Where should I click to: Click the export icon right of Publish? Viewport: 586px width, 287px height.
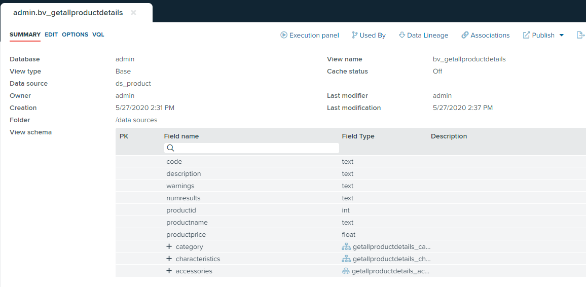pyautogui.click(x=580, y=35)
